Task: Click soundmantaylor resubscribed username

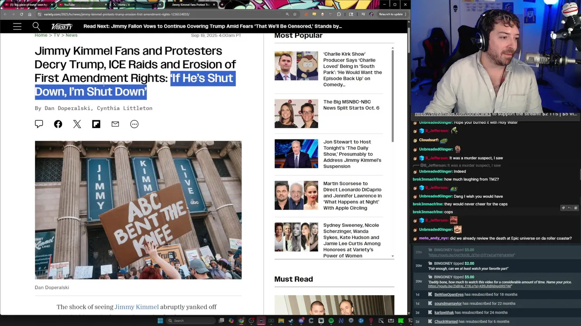Action: 448,303
